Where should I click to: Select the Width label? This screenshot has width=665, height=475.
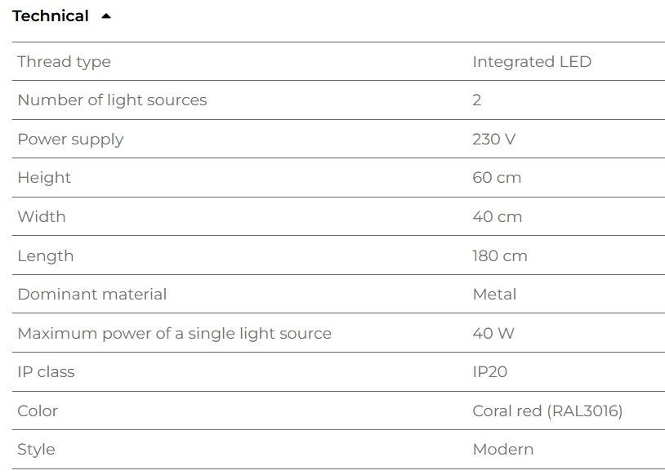pyautogui.click(x=42, y=216)
